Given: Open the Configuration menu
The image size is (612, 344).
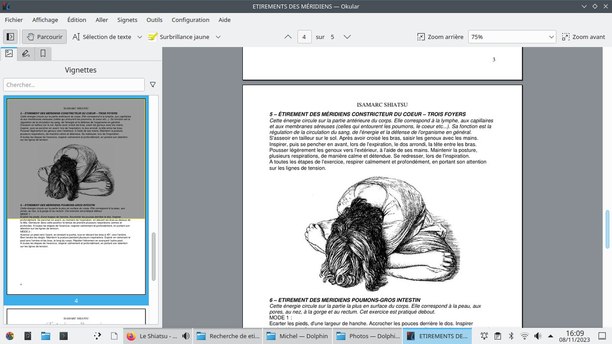Looking at the screenshot, I should (x=190, y=20).
